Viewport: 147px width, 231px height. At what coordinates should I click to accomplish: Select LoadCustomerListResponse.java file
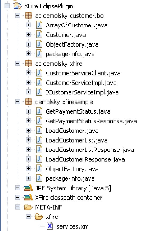90,150
